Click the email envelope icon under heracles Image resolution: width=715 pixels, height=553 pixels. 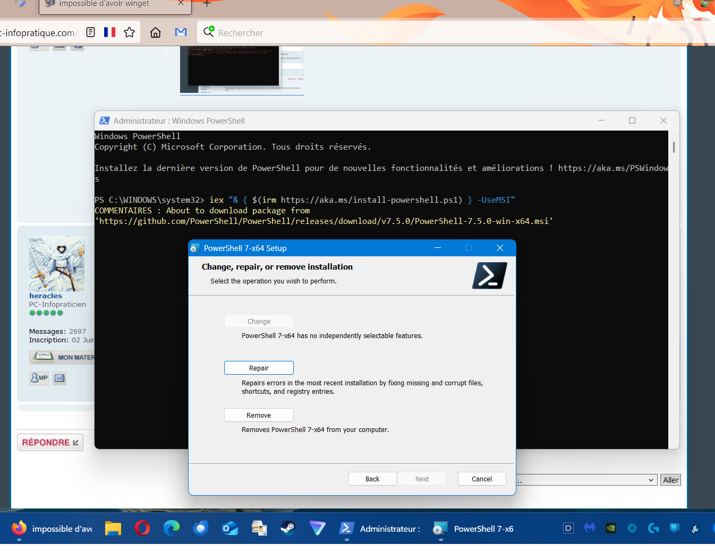(x=59, y=378)
